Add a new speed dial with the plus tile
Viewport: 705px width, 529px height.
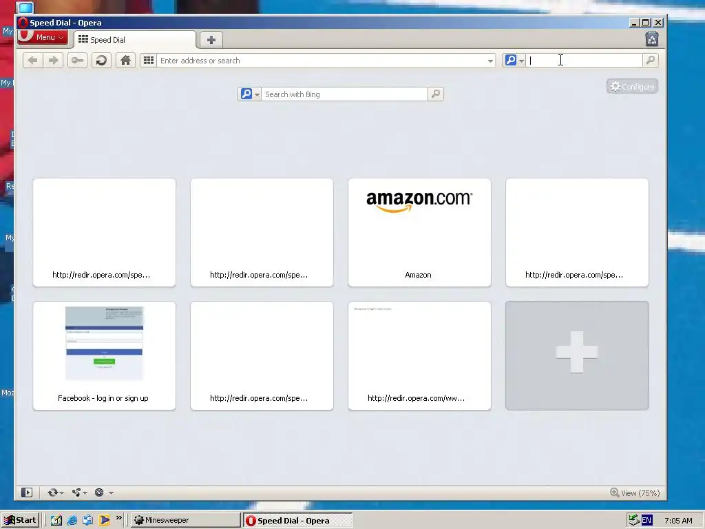578,356
